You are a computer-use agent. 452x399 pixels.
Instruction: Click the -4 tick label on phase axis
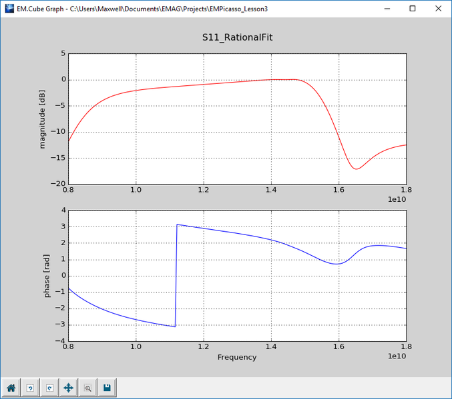tap(61, 341)
